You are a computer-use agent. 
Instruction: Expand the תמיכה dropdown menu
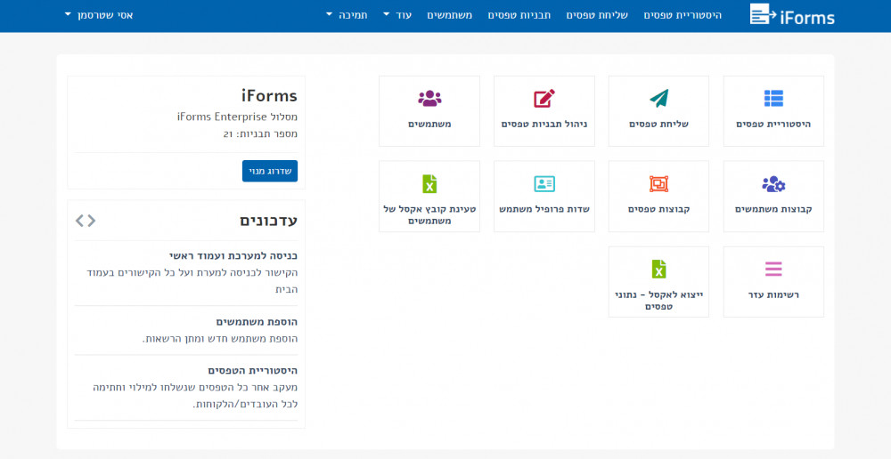(x=347, y=15)
